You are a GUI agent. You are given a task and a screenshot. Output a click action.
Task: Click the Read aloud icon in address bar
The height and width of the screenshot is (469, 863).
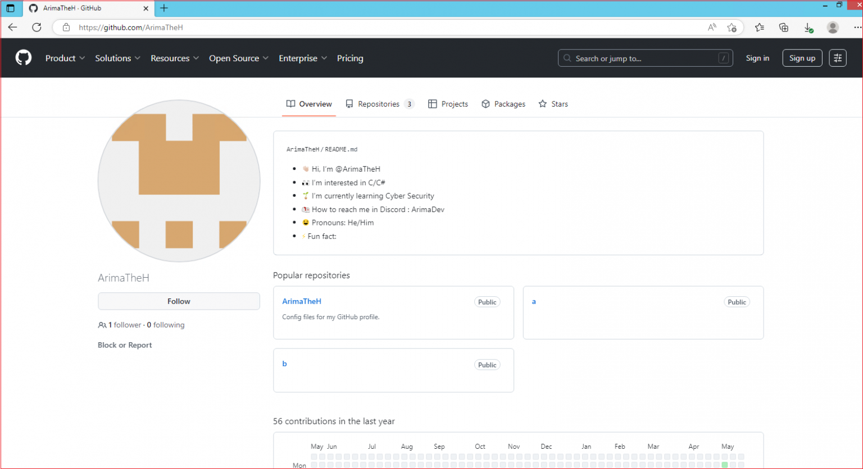coord(712,27)
